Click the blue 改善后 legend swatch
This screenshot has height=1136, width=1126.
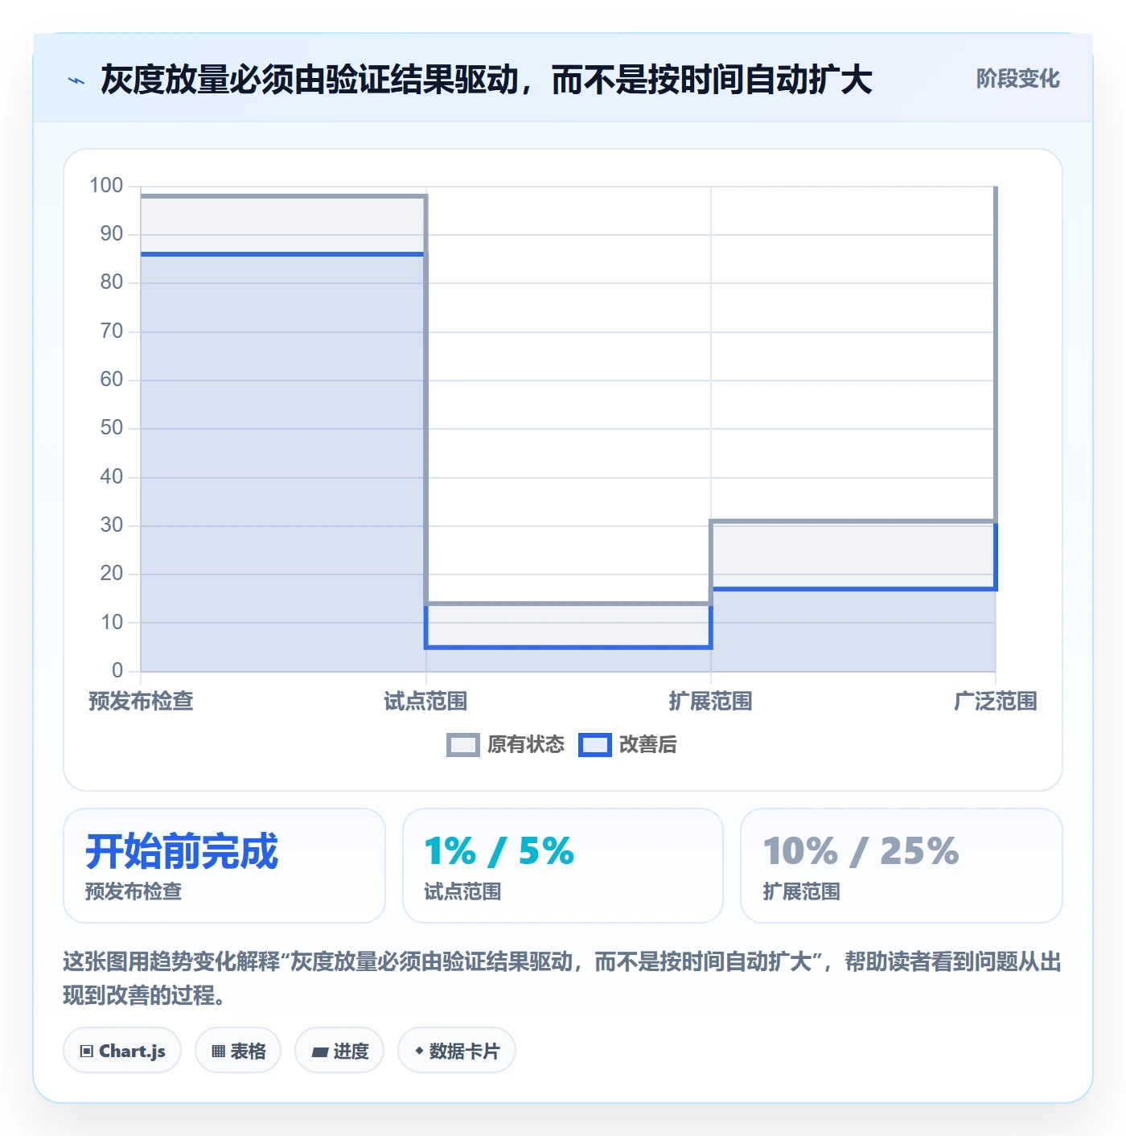(x=595, y=745)
